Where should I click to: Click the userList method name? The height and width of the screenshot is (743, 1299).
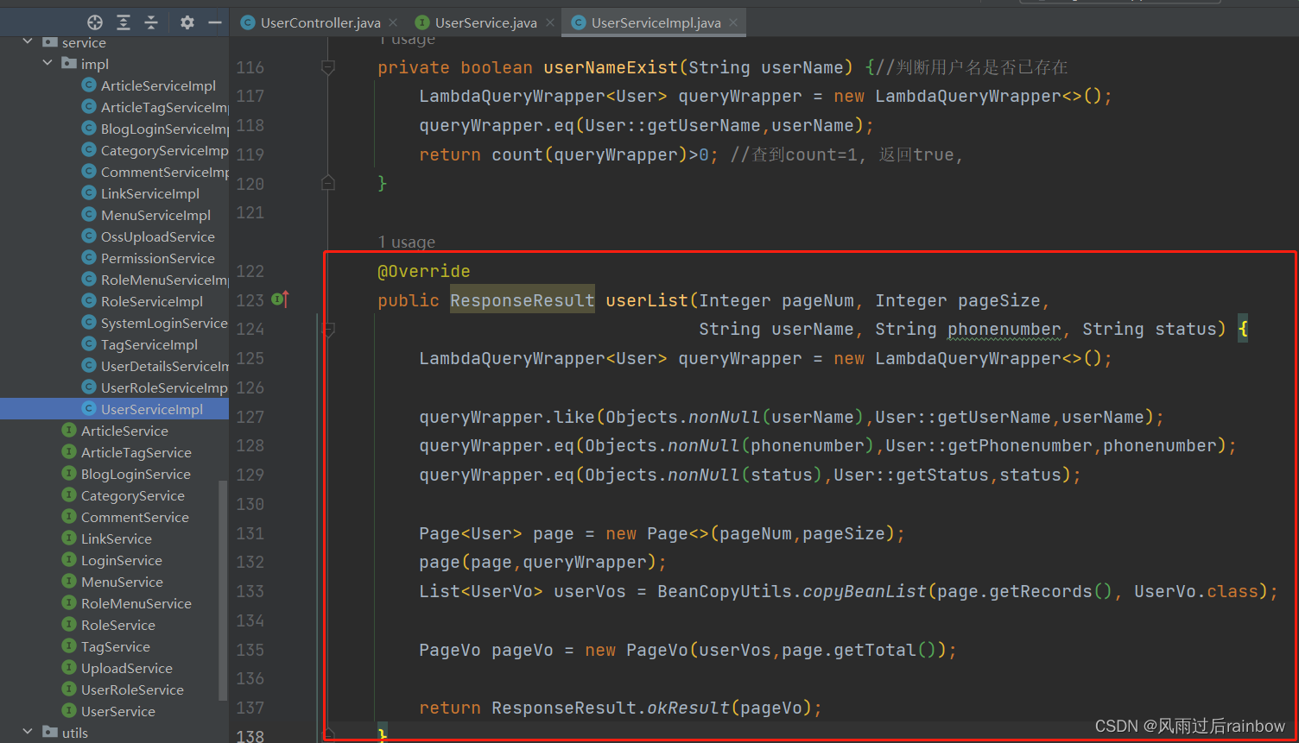[x=647, y=299]
